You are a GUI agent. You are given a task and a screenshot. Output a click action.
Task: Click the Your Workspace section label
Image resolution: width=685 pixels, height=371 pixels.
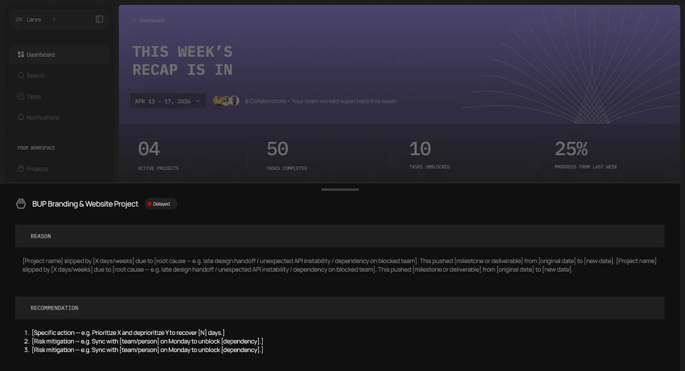(36, 148)
